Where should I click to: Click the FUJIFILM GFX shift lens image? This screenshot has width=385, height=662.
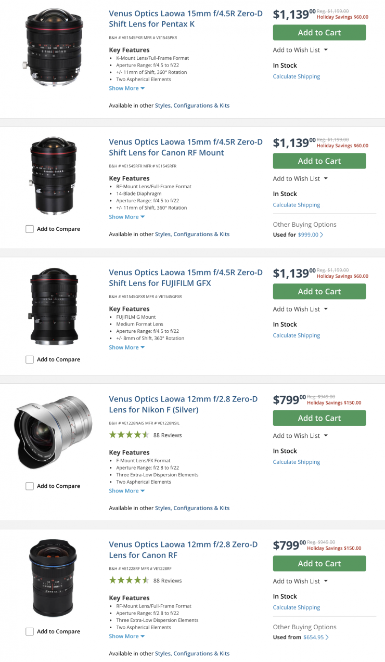tap(54, 307)
